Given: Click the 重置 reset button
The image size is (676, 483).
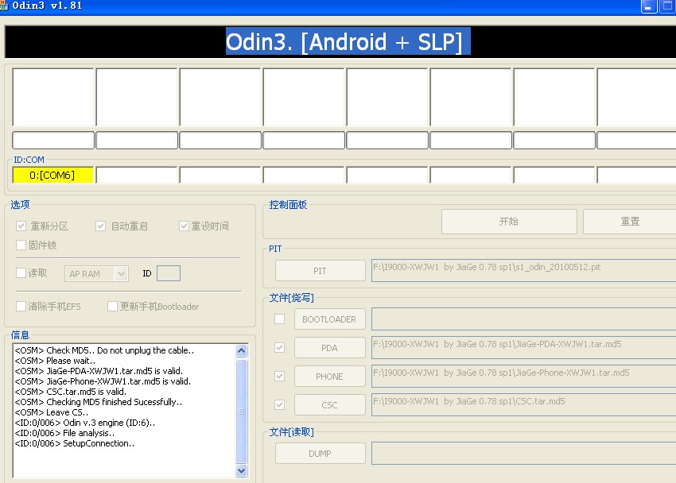Looking at the screenshot, I should [x=629, y=222].
